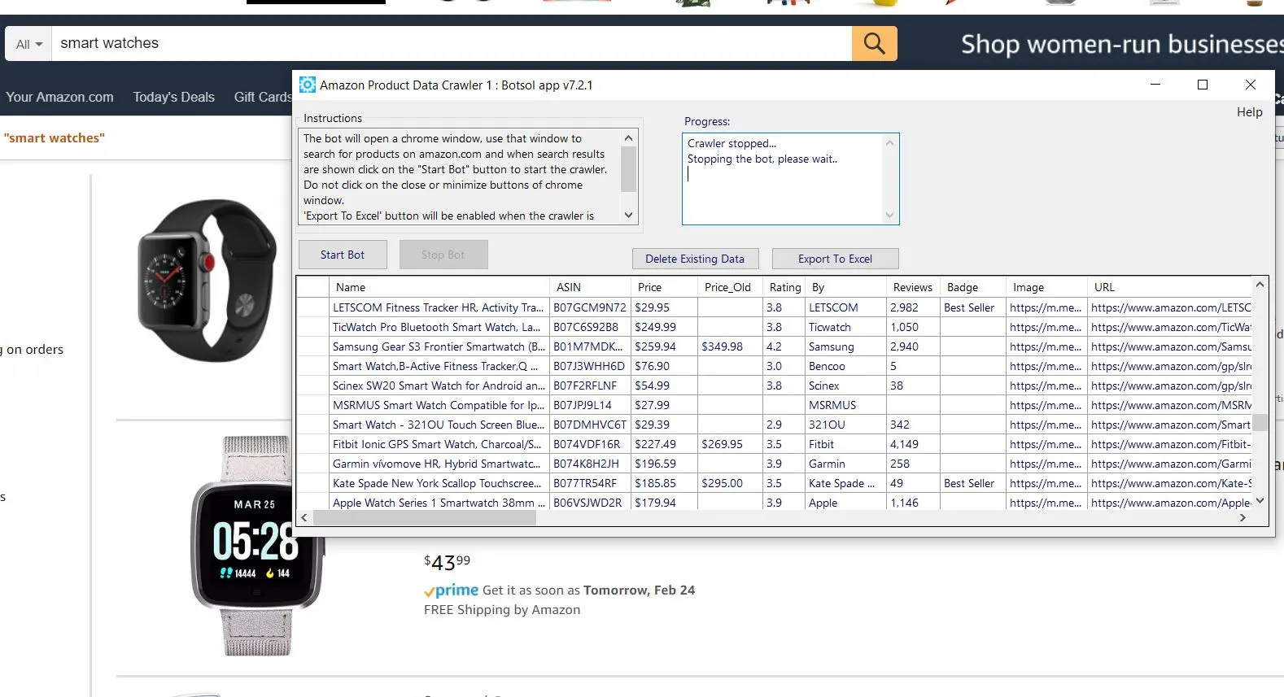Open the Help menu
The height and width of the screenshot is (697, 1284).
coord(1249,112)
